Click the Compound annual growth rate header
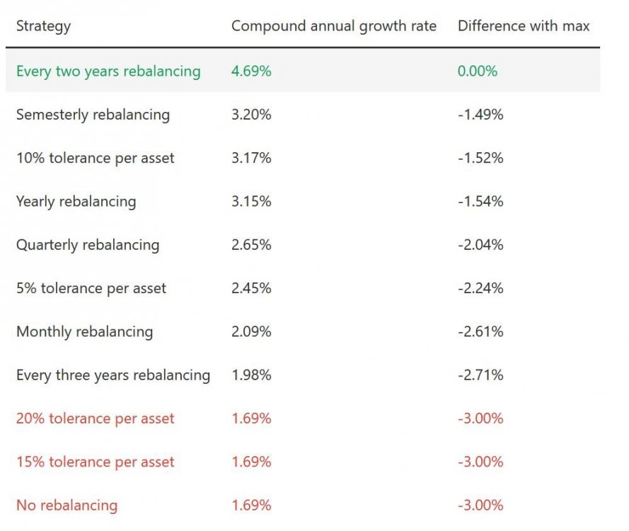Screen dimensions: 629x531 pos(333,27)
